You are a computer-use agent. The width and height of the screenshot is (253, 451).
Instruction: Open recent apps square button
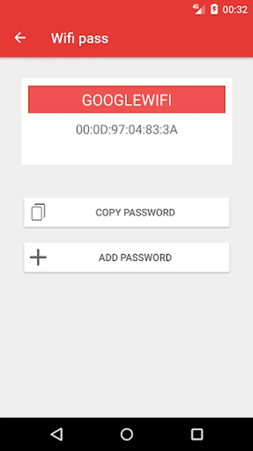[x=197, y=434]
